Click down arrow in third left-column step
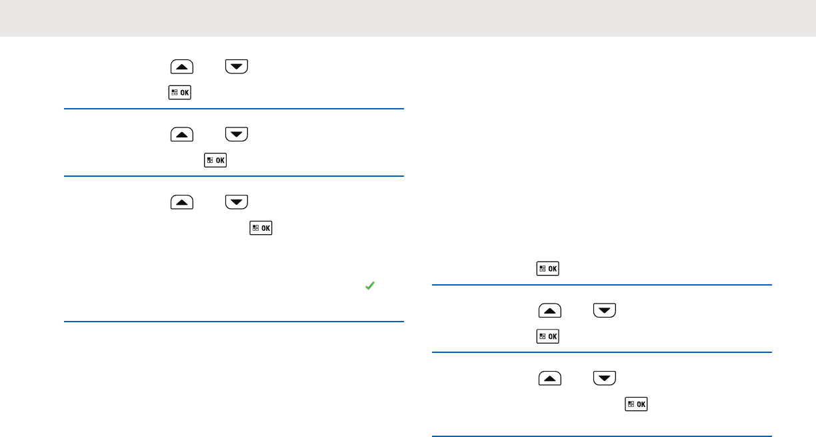The image size is (816, 437). [237, 201]
